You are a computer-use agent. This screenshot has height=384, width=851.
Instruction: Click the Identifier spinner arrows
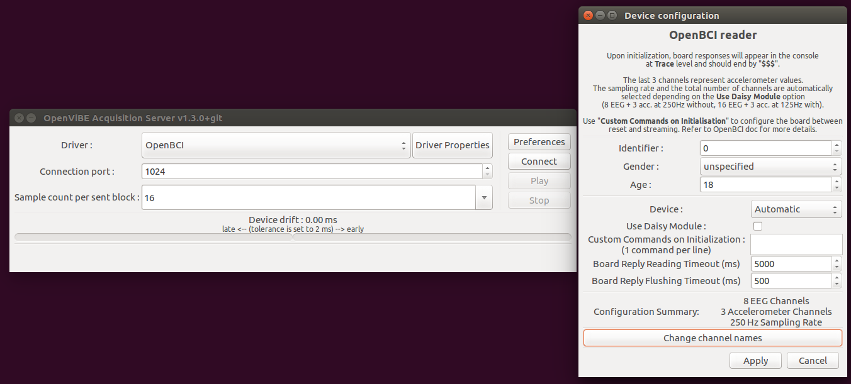click(837, 148)
